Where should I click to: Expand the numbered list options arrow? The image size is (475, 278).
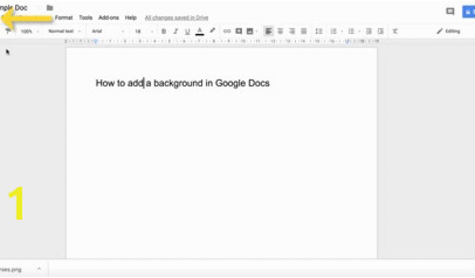click(342, 31)
